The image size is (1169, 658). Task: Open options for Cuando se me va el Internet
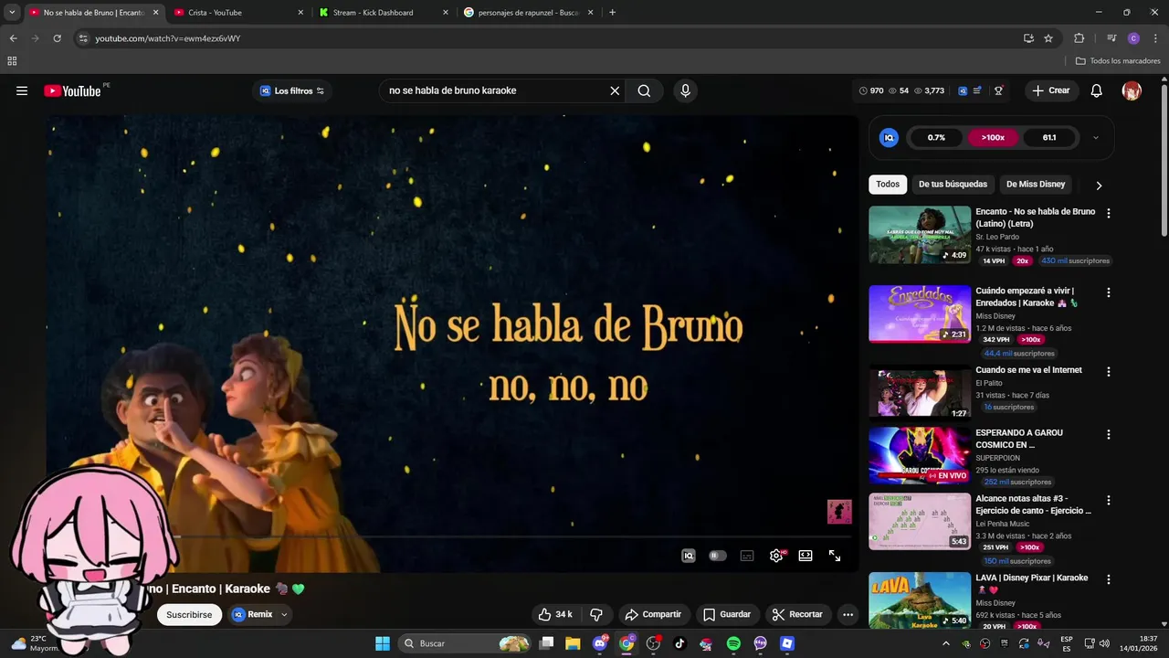point(1109,372)
